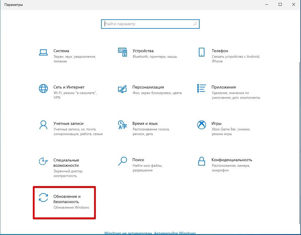Close the Параметры window
This screenshot has height=235, width=301.
pyautogui.click(x=293, y=4)
